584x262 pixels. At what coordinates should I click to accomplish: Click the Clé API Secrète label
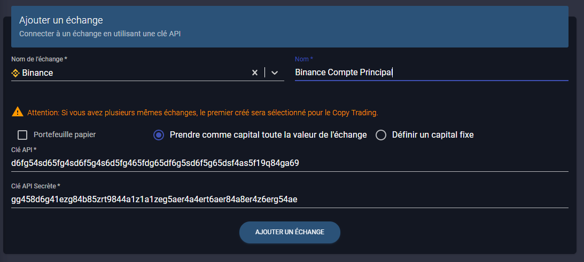(36, 186)
